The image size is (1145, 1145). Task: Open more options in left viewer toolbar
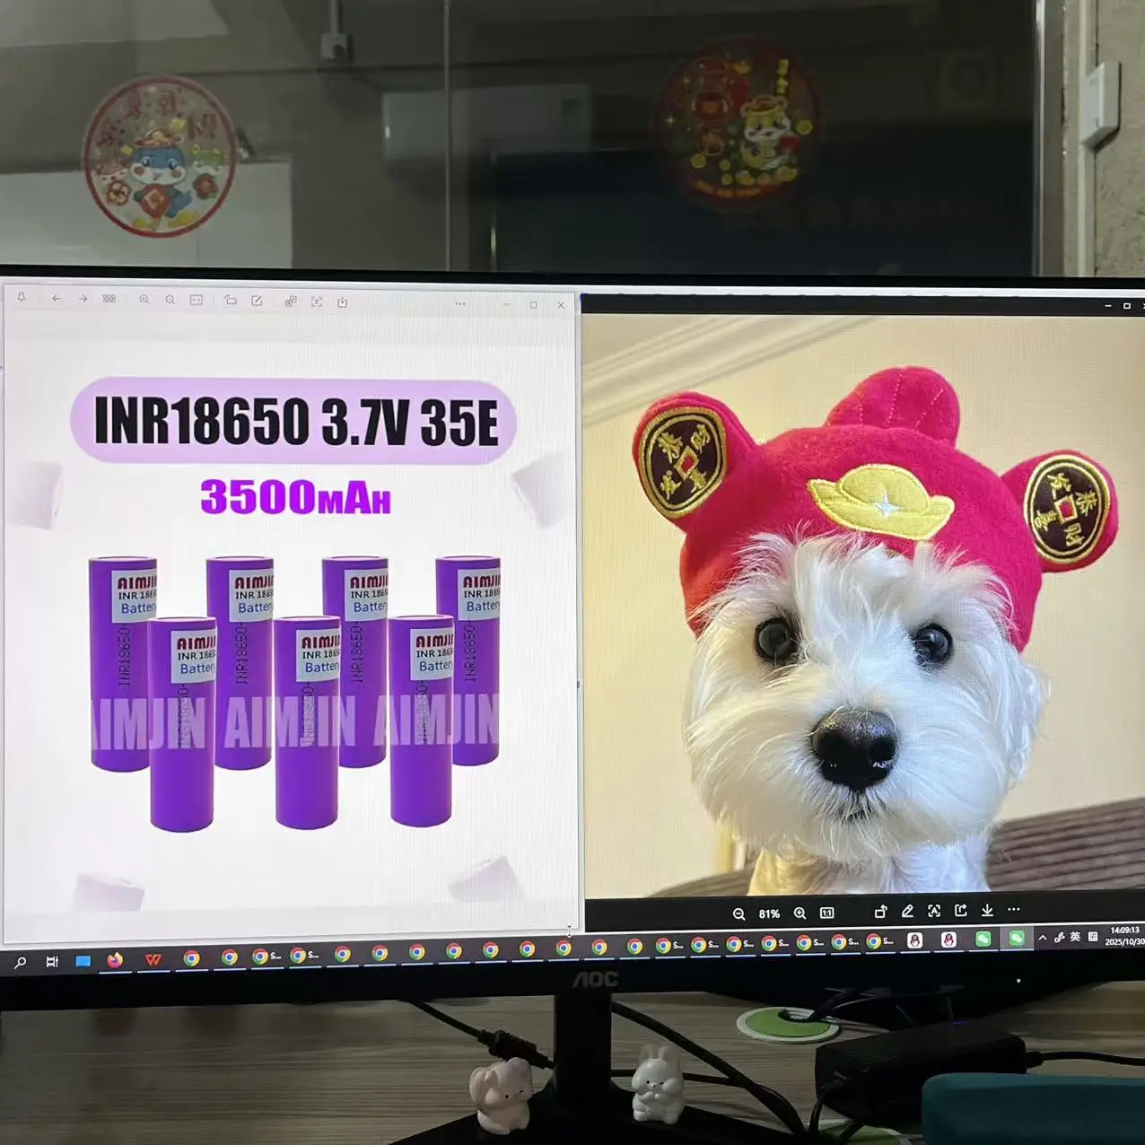460,303
